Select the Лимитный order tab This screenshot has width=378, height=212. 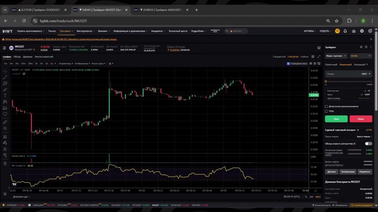[331, 64]
